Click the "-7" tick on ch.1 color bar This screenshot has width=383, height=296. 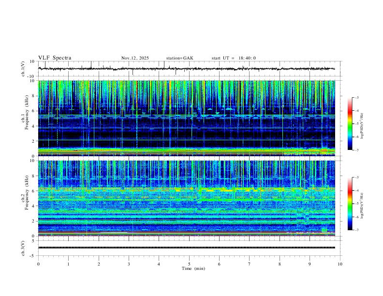pyautogui.click(x=356, y=150)
